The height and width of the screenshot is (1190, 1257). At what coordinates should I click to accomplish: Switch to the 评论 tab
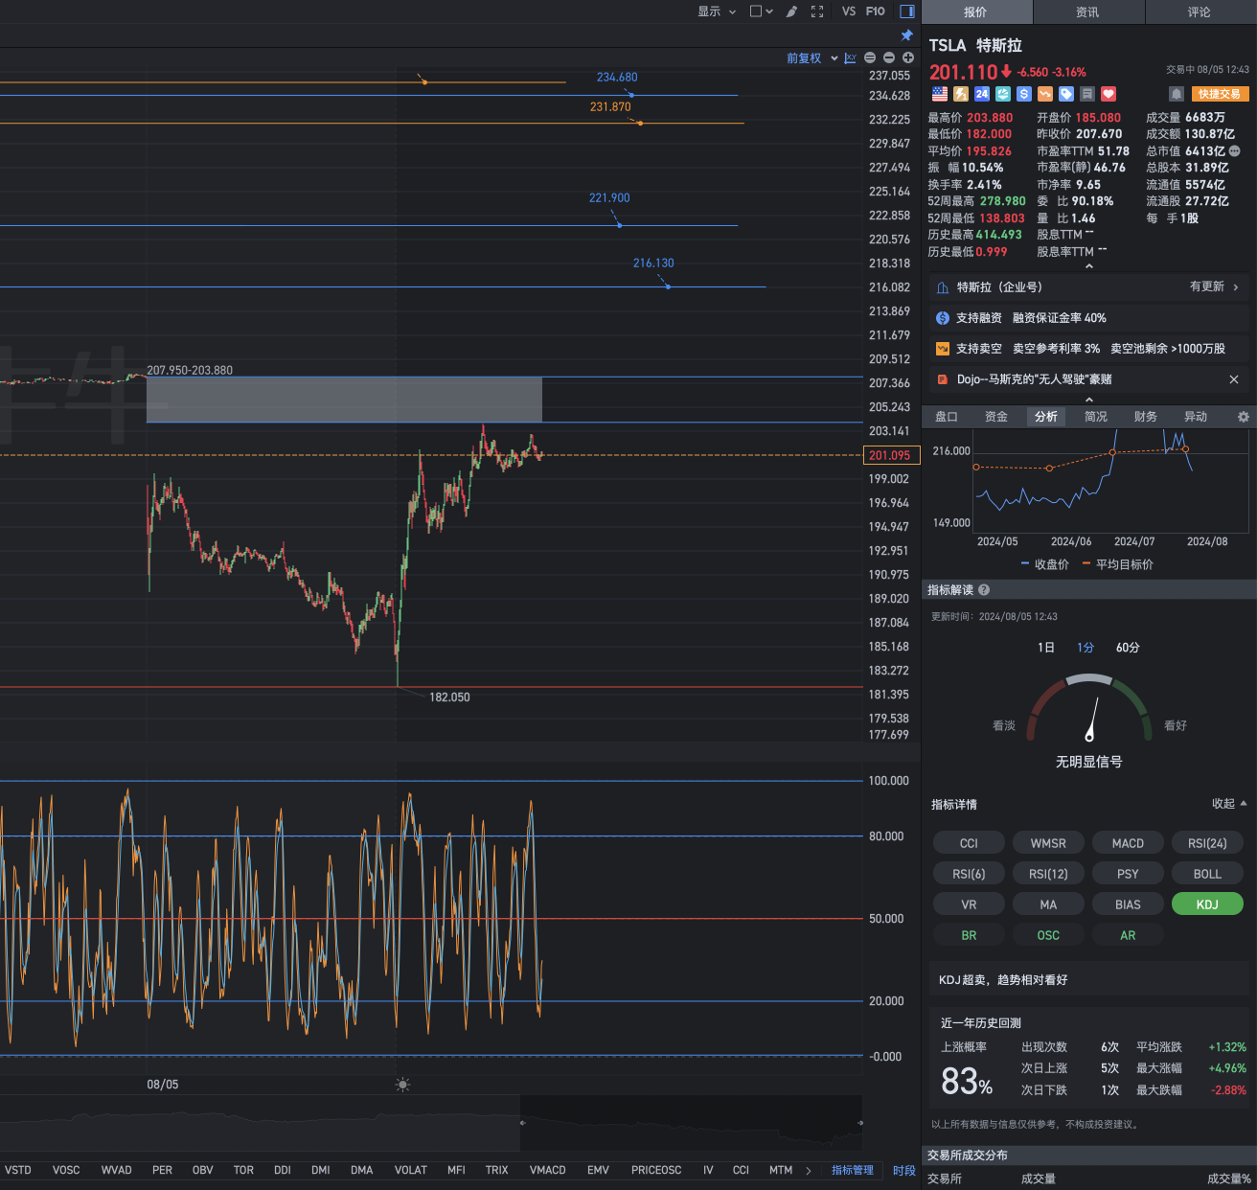click(1200, 11)
